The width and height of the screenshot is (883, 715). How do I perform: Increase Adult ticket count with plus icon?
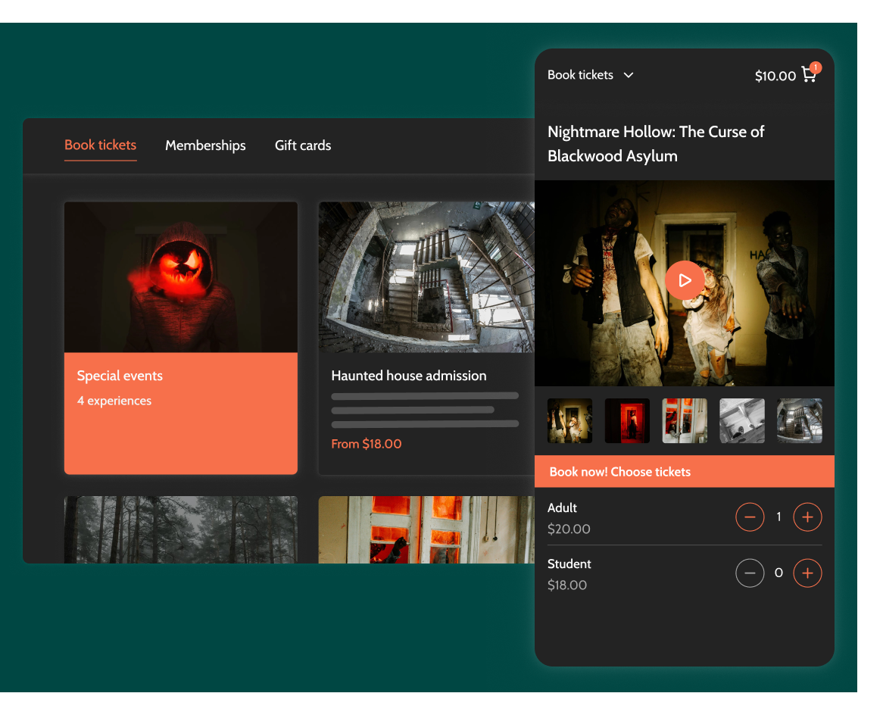[x=807, y=517]
